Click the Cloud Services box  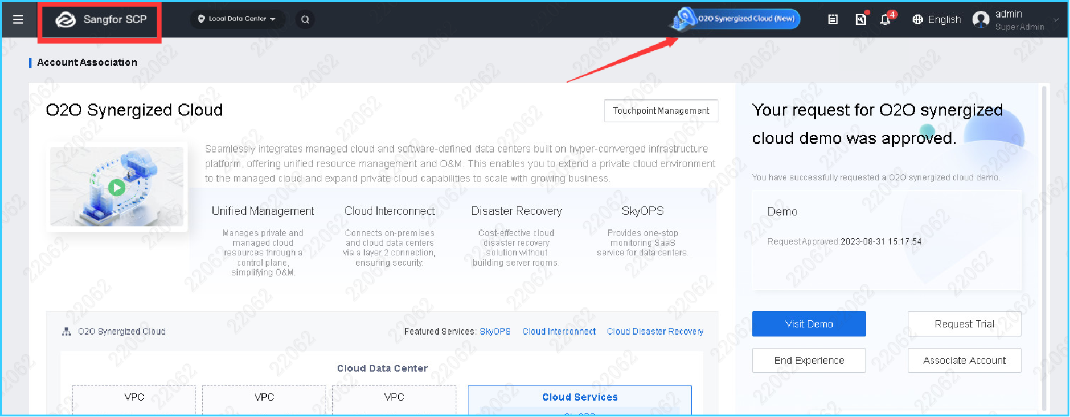tap(580, 399)
